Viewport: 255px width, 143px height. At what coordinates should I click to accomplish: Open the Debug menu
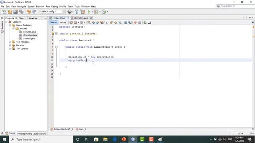click(55, 6)
